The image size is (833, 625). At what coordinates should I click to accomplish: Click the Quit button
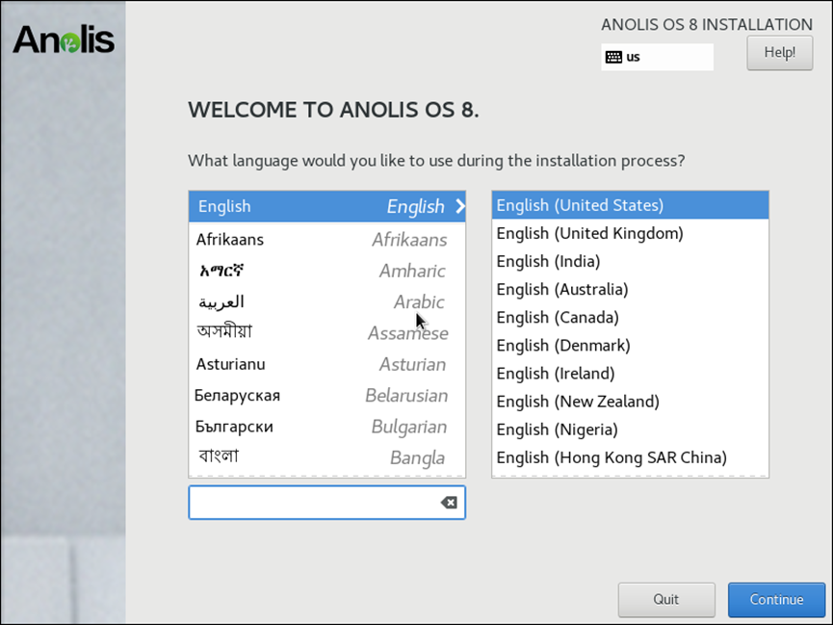[x=666, y=599]
